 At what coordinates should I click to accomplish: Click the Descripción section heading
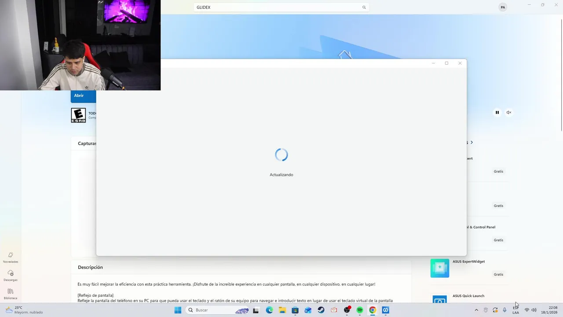[90, 267]
